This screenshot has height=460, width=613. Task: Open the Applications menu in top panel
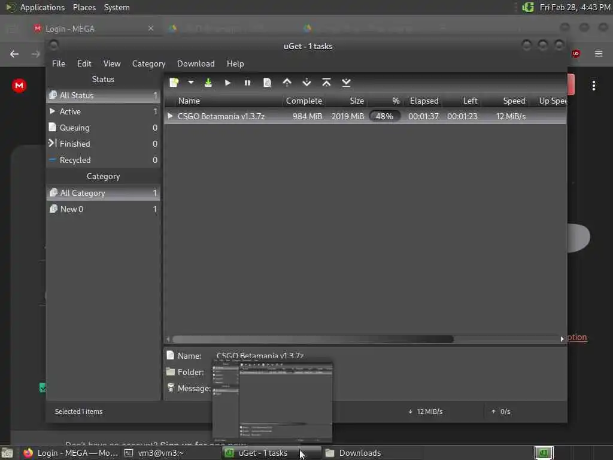35,7
